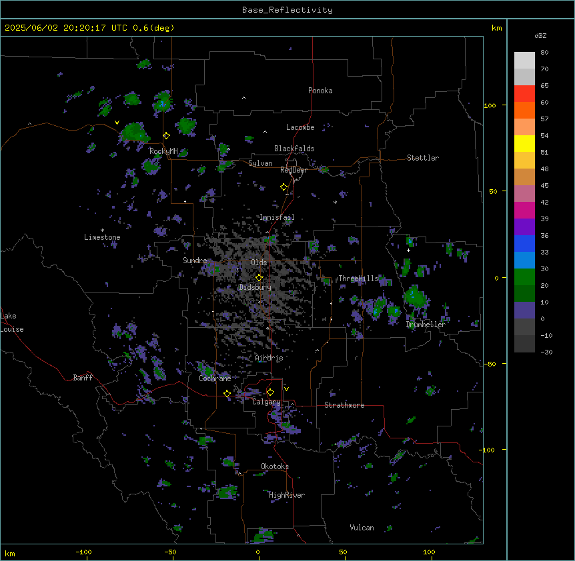Click the -30 value on the dBZ legend
Image resolution: width=575 pixels, height=561 pixels.
coord(546,352)
